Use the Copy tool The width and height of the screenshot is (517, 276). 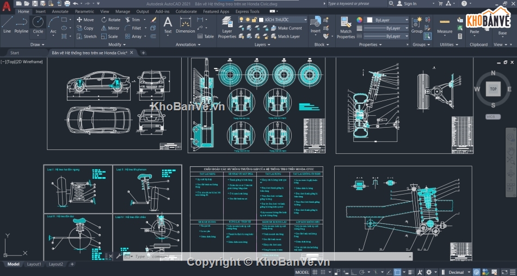tap(85, 28)
